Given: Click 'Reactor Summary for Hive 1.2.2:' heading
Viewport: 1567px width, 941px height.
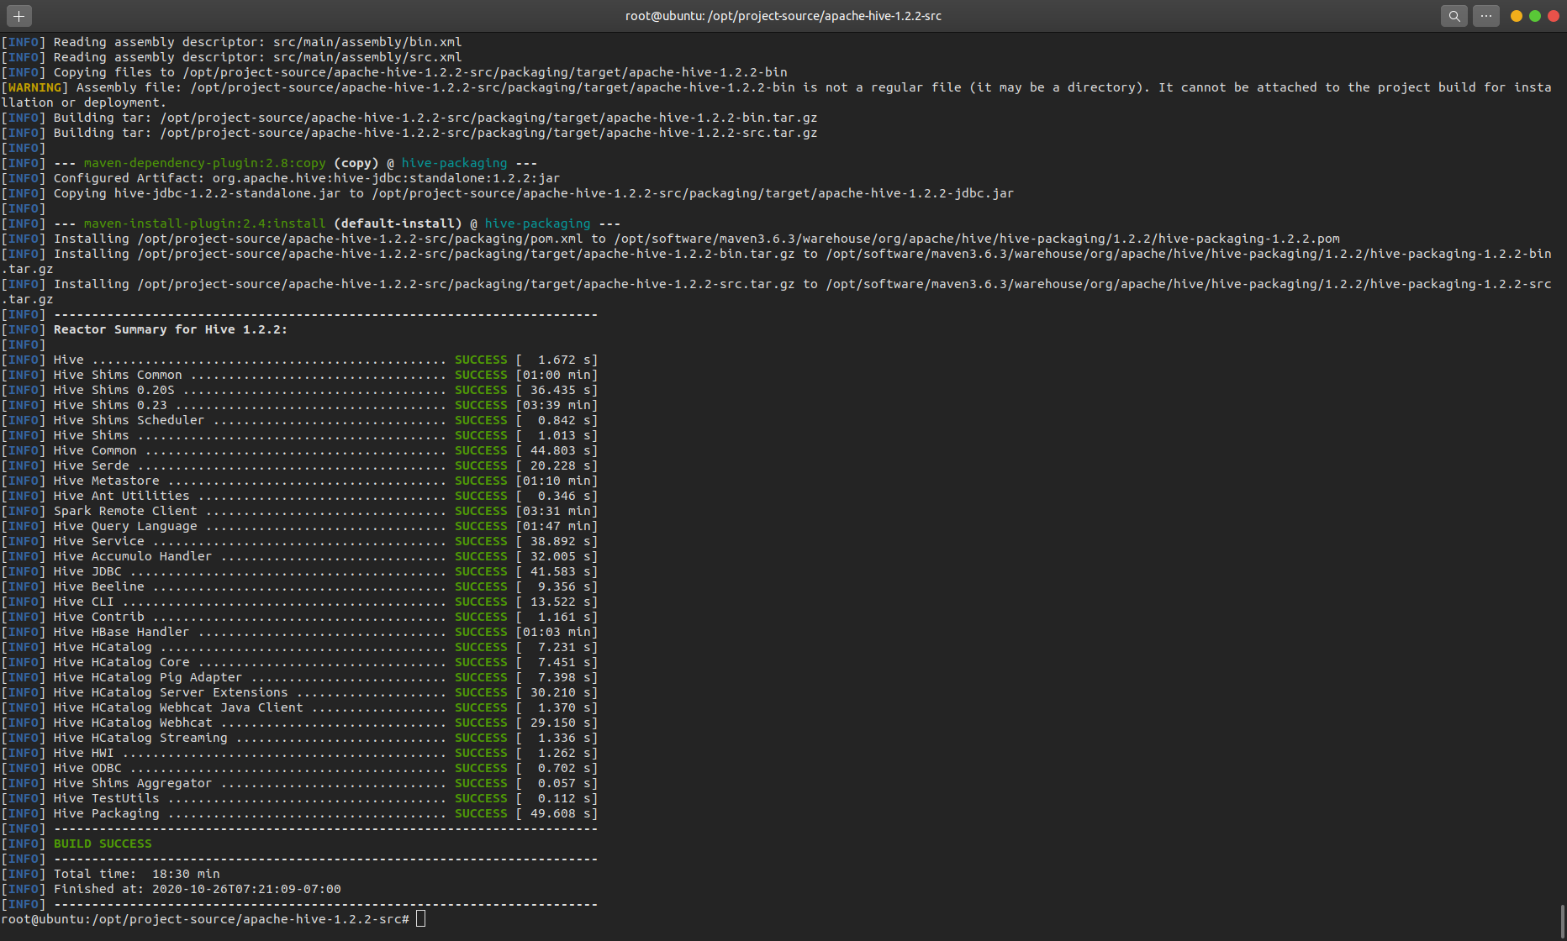Looking at the screenshot, I should [171, 329].
